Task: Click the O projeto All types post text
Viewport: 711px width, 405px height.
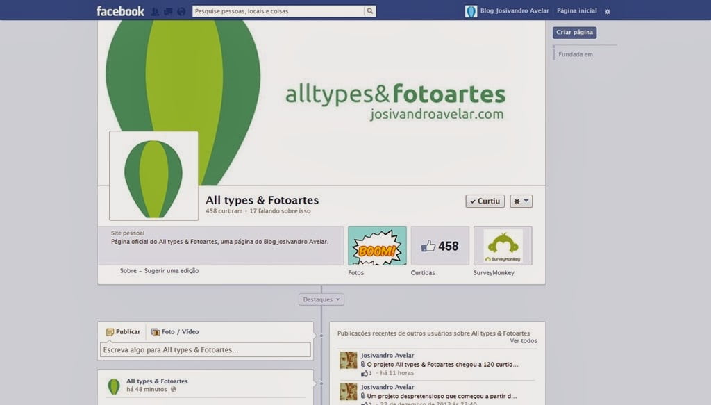Action: (442, 364)
